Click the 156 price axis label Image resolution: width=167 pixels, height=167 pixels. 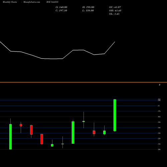(159, 122)
